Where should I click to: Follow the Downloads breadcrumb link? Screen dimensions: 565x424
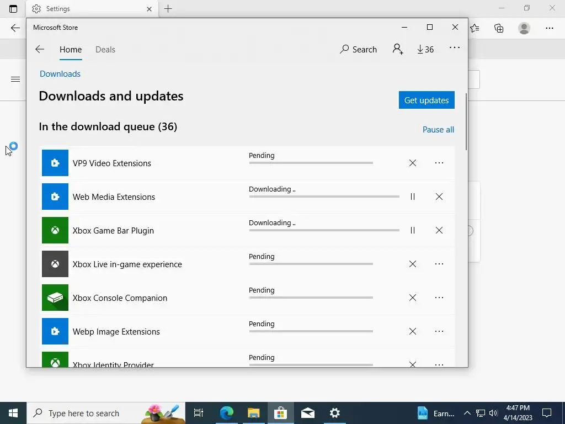60,74
